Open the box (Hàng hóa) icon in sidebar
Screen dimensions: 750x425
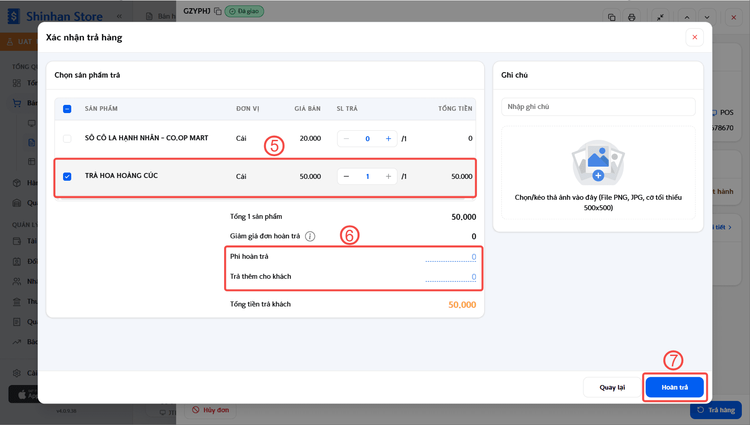pos(17,183)
